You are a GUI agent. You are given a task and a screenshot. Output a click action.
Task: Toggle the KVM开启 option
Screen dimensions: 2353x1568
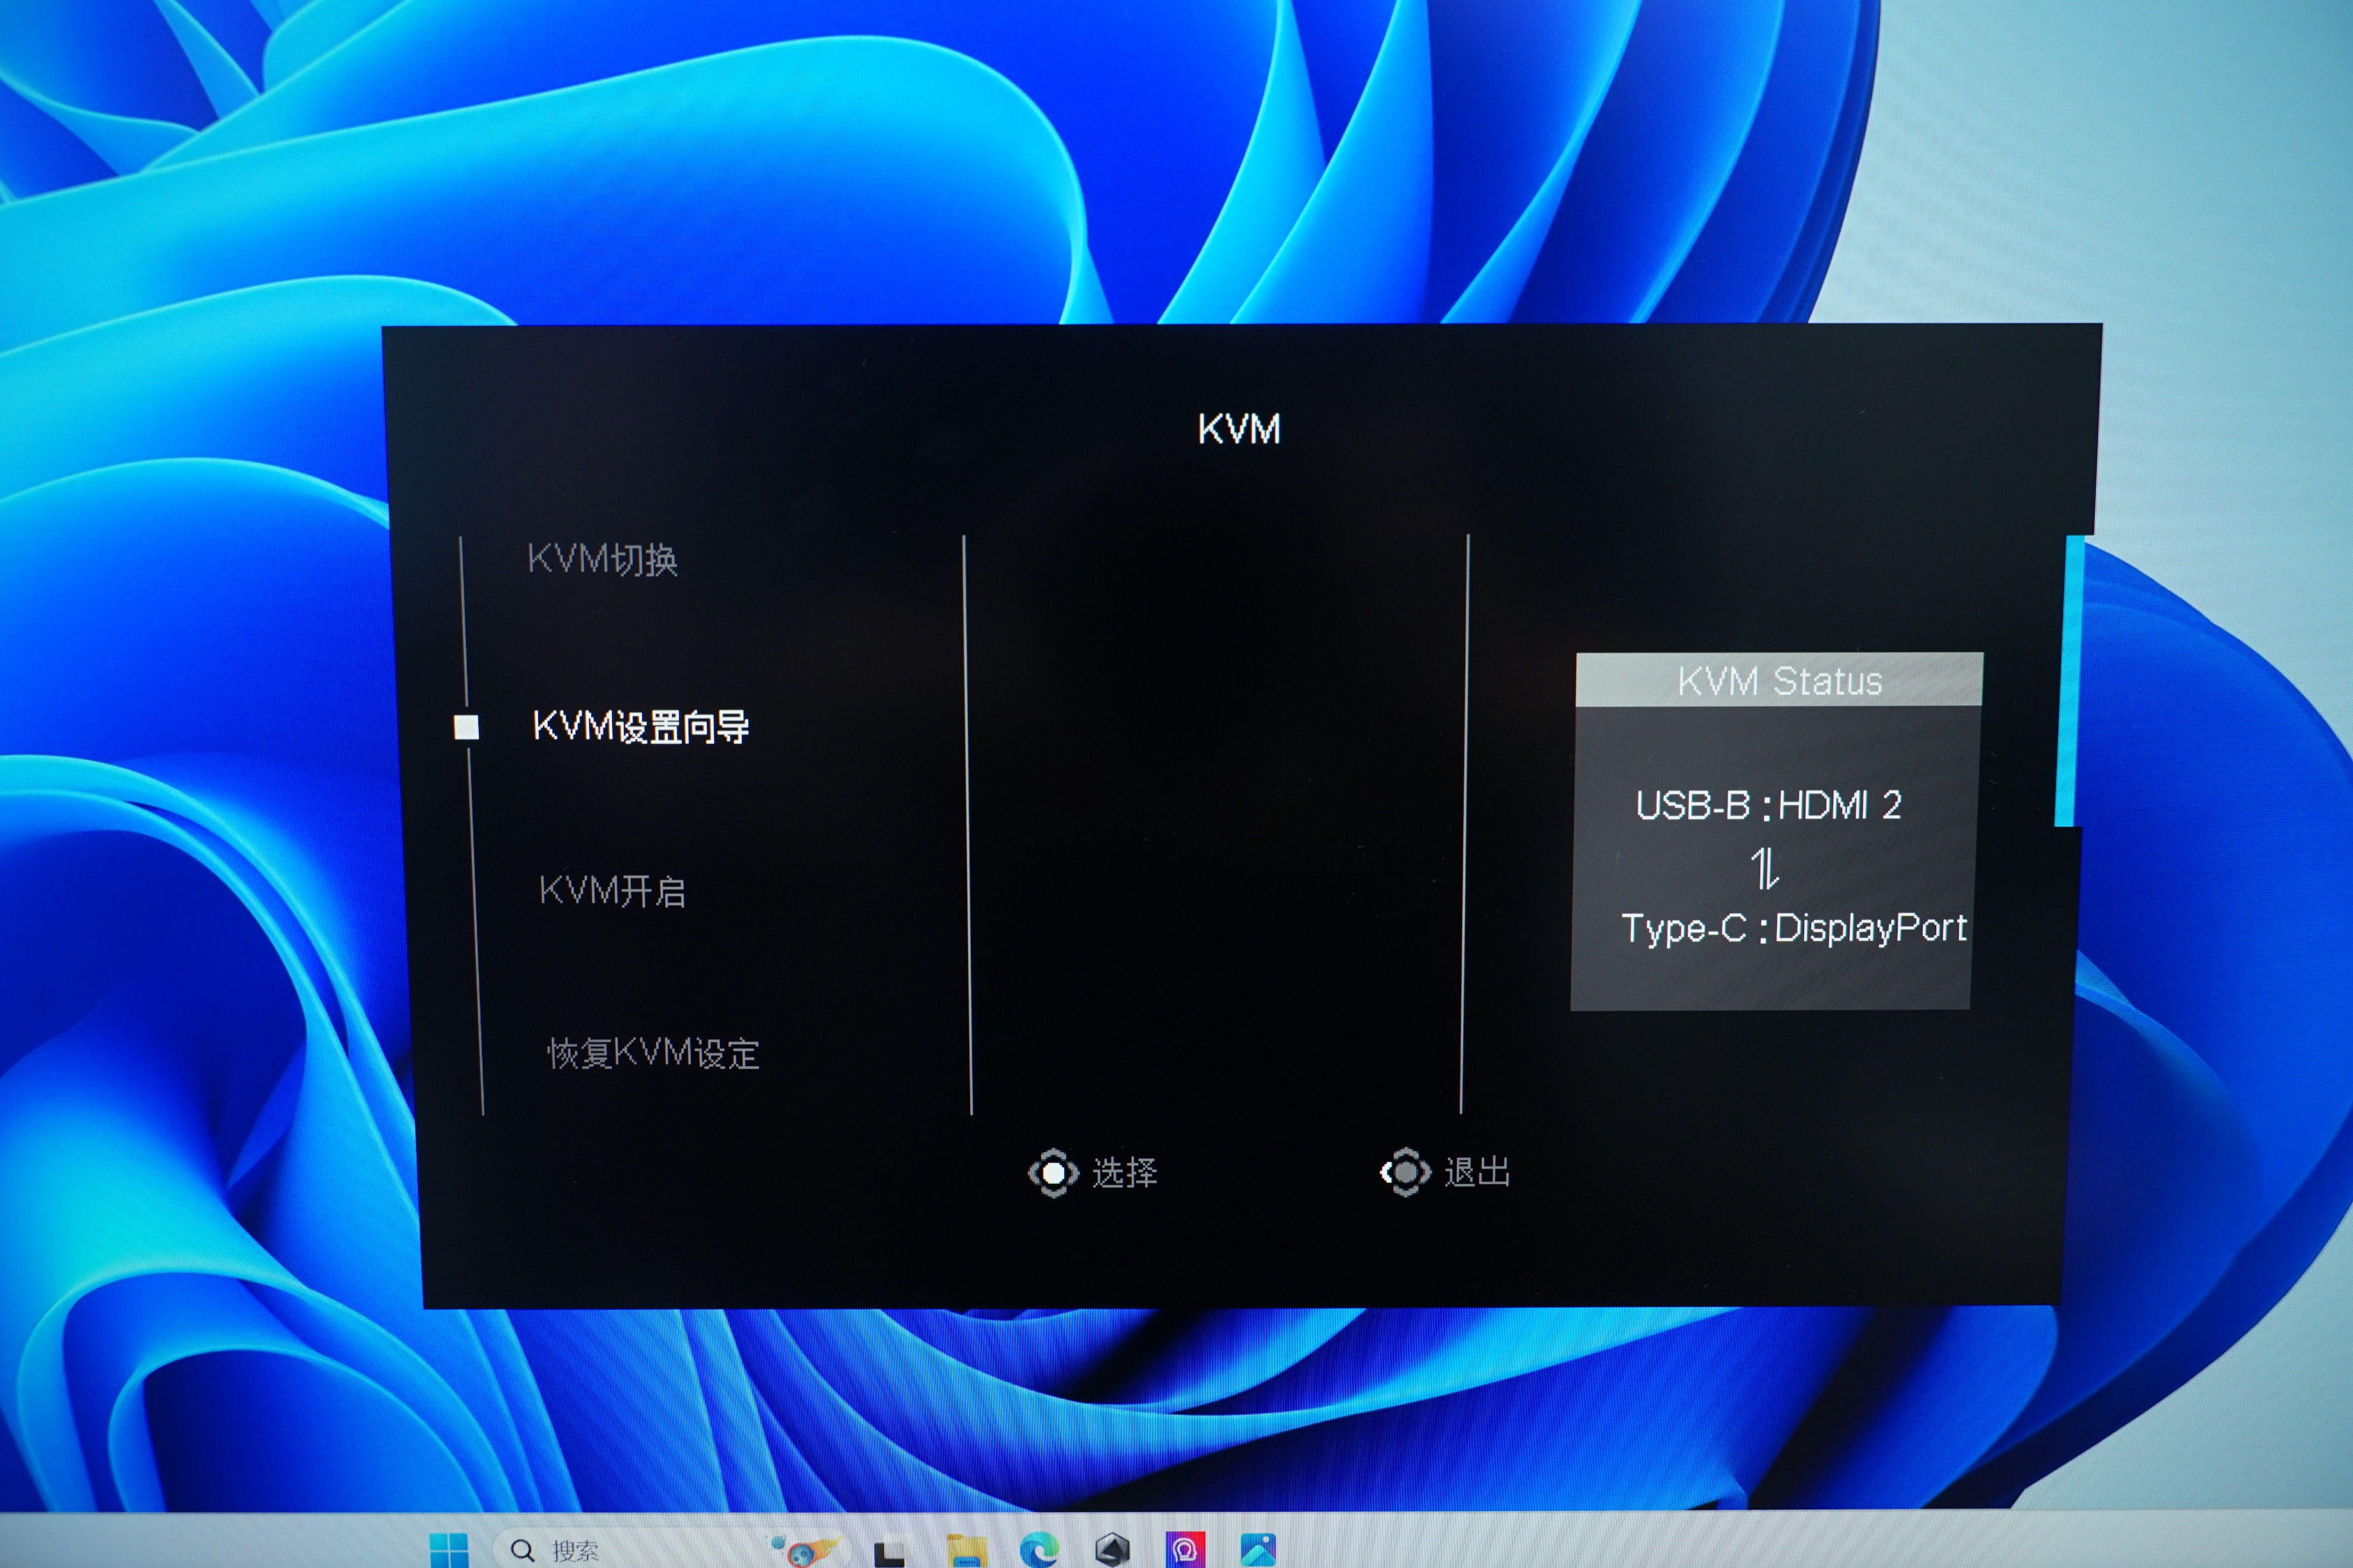pos(612,890)
